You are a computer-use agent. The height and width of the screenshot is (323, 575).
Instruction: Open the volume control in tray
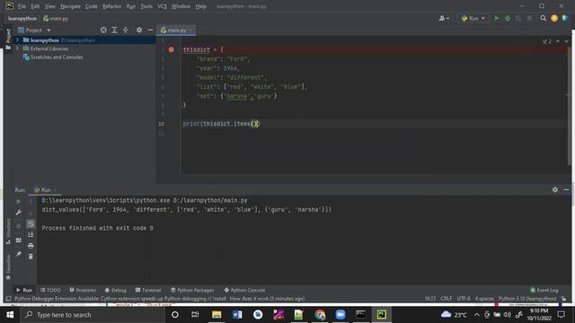pyautogui.click(x=507, y=315)
